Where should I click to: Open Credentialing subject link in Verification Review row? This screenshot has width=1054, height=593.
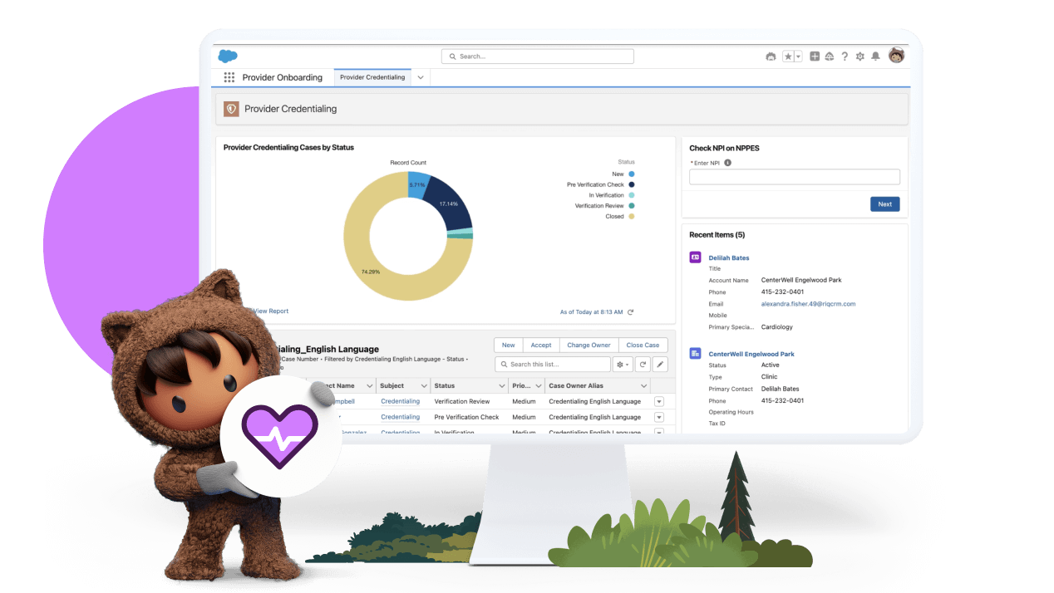coord(400,402)
